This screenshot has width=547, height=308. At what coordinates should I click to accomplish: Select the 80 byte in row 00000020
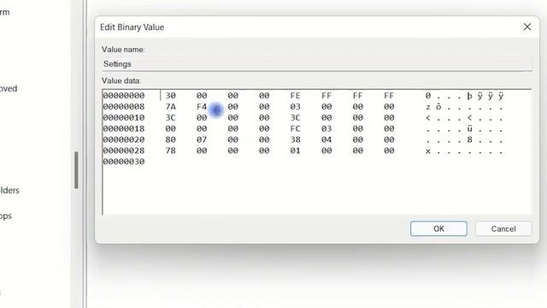click(x=170, y=139)
